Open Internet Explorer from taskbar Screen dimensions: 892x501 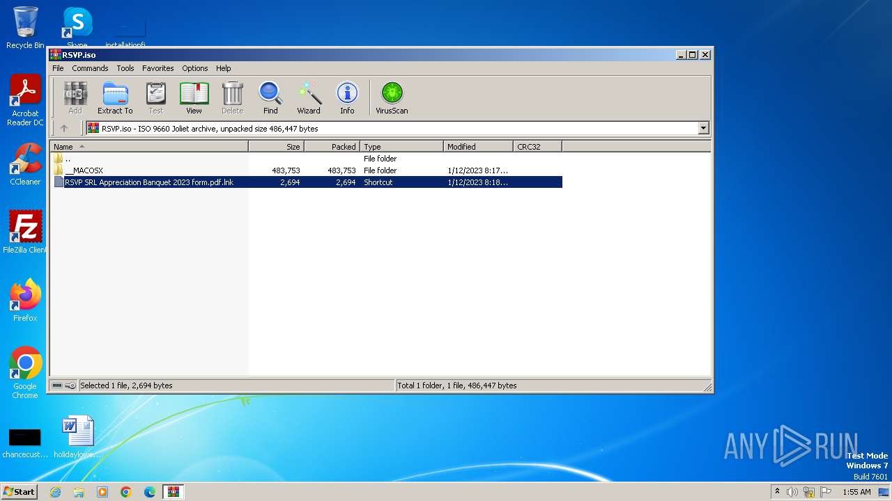[x=55, y=492]
